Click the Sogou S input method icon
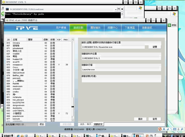 [160, 129]
